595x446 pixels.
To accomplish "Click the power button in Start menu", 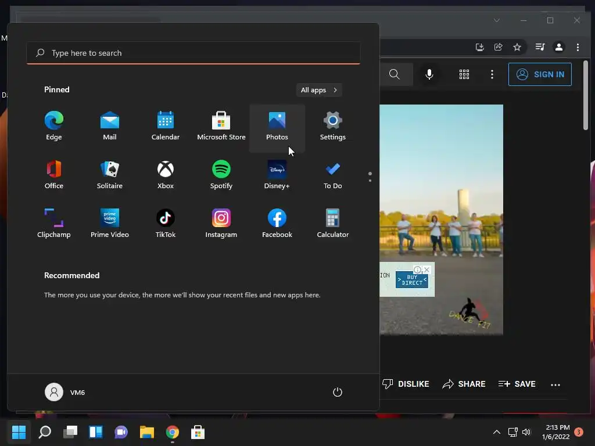I will (x=338, y=392).
